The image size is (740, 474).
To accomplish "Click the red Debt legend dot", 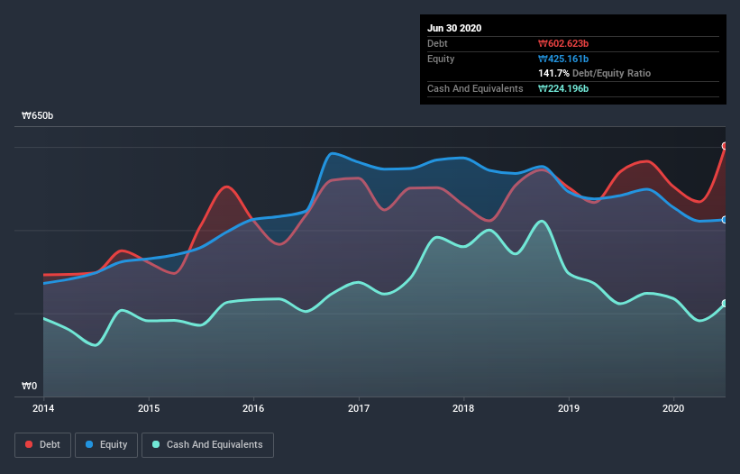I will coord(29,444).
